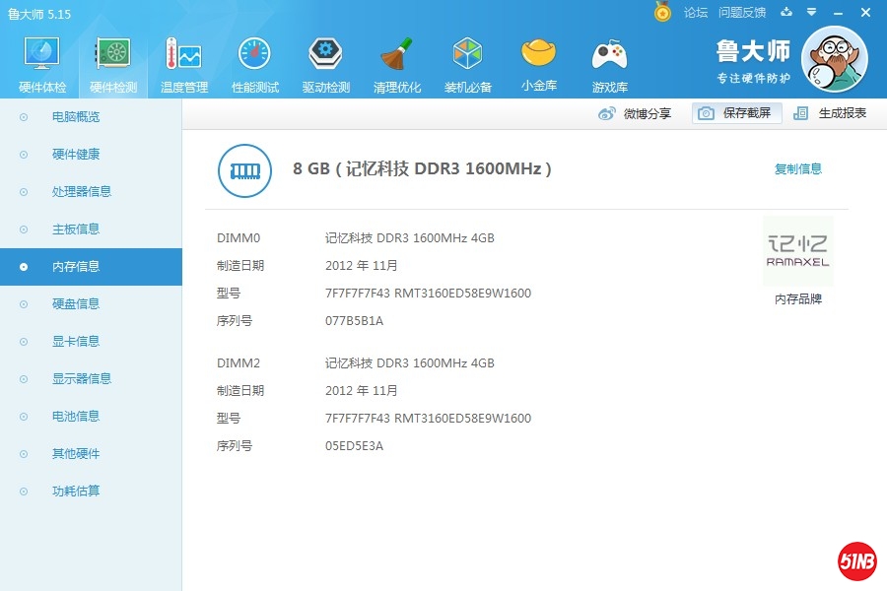Go to 硬盘信息 disk information
This screenshot has height=591, width=887.
click(x=76, y=304)
